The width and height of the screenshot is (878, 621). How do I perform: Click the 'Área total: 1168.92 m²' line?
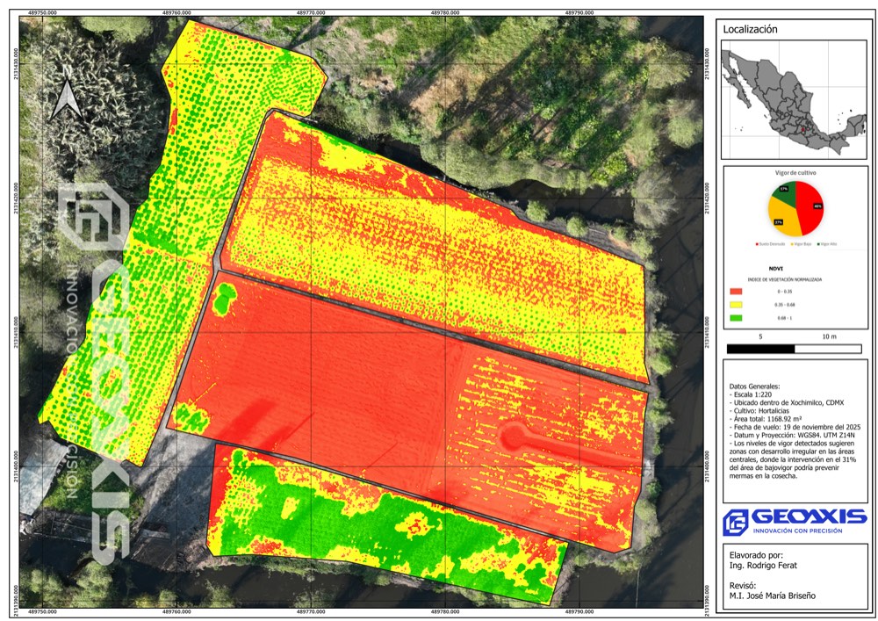point(766,419)
